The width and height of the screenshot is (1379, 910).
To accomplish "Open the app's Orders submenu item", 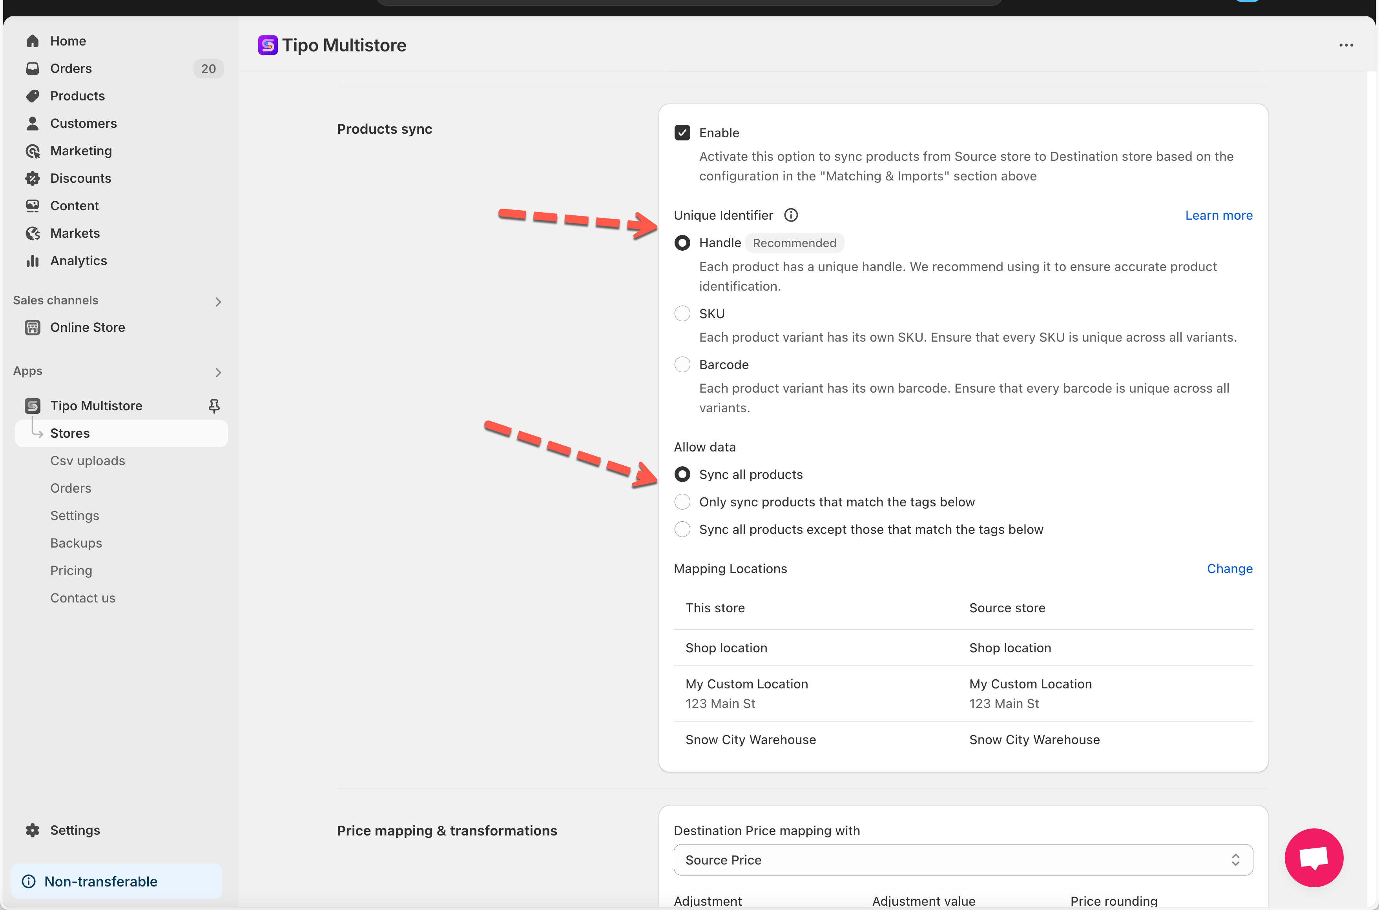I will click(71, 488).
